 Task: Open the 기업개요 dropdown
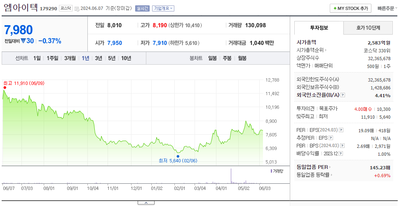coord(163,8)
